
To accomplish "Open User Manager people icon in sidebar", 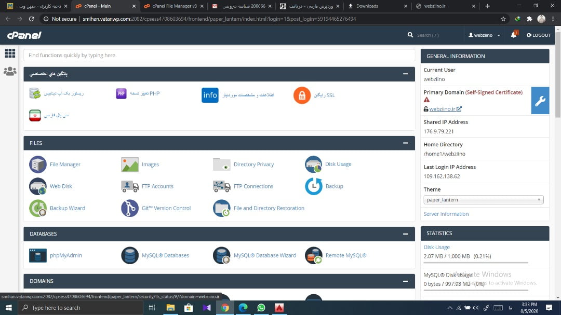I will coord(10,71).
